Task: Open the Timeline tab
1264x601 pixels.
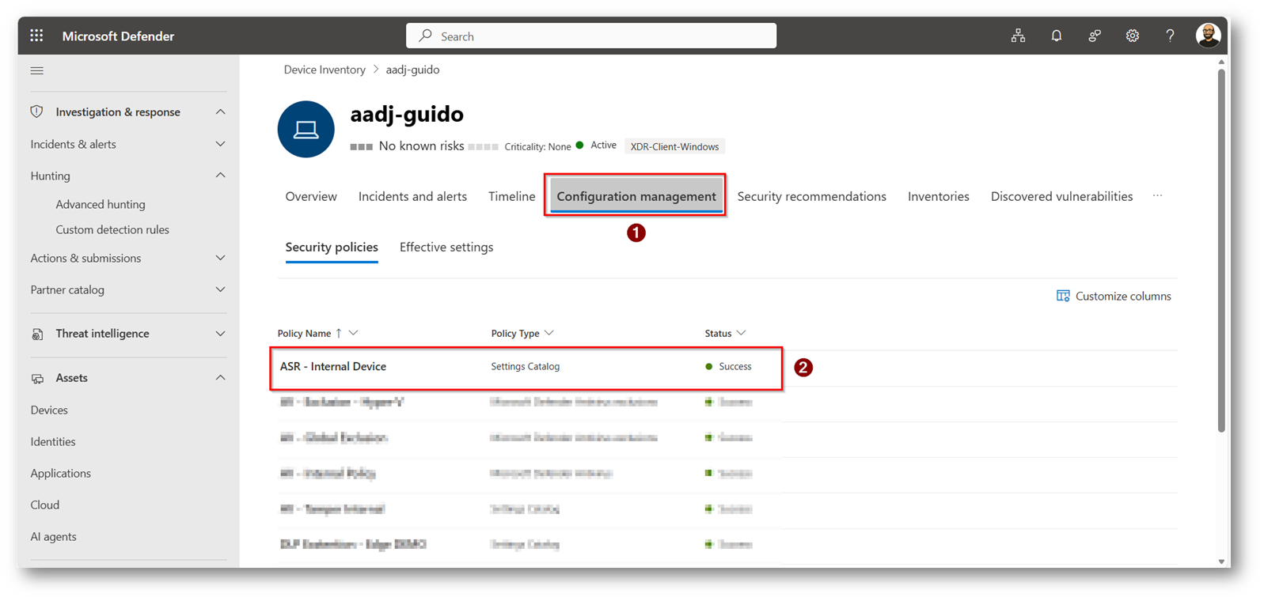Action: pyautogui.click(x=511, y=196)
